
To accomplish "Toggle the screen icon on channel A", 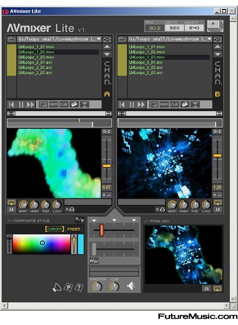I will [43, 104].
